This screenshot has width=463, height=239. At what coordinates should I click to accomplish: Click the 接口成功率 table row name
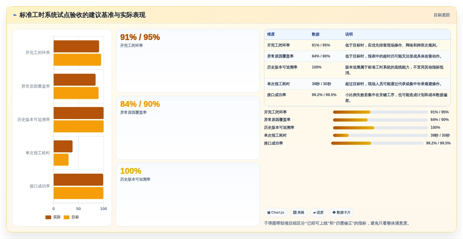(277, 95)
